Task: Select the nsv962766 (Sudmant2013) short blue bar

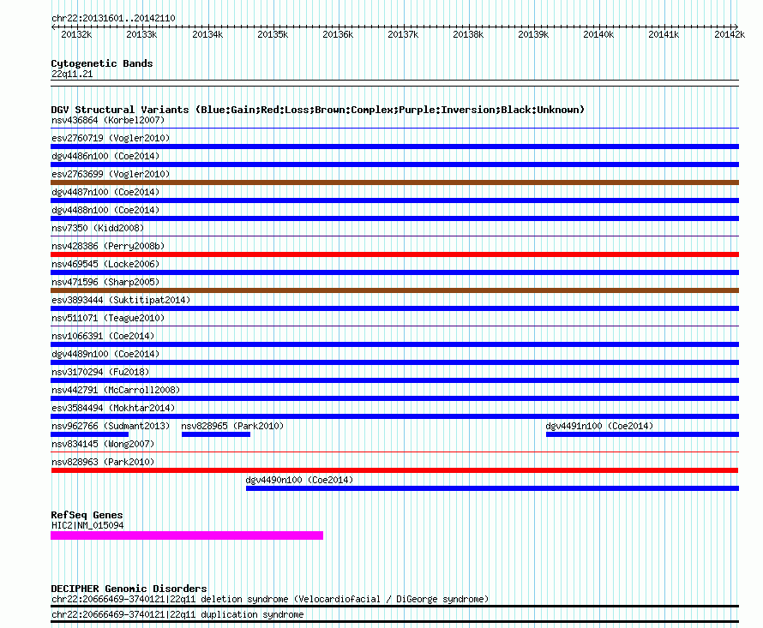Action: point(89,434)
